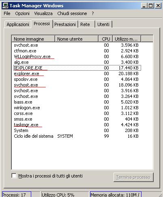Minimize the Task Manager window
The image size is (163, 197).
[144, 6]
